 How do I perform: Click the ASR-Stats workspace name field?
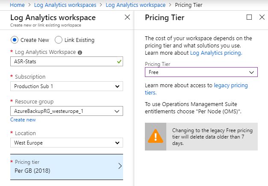(67, 62)
